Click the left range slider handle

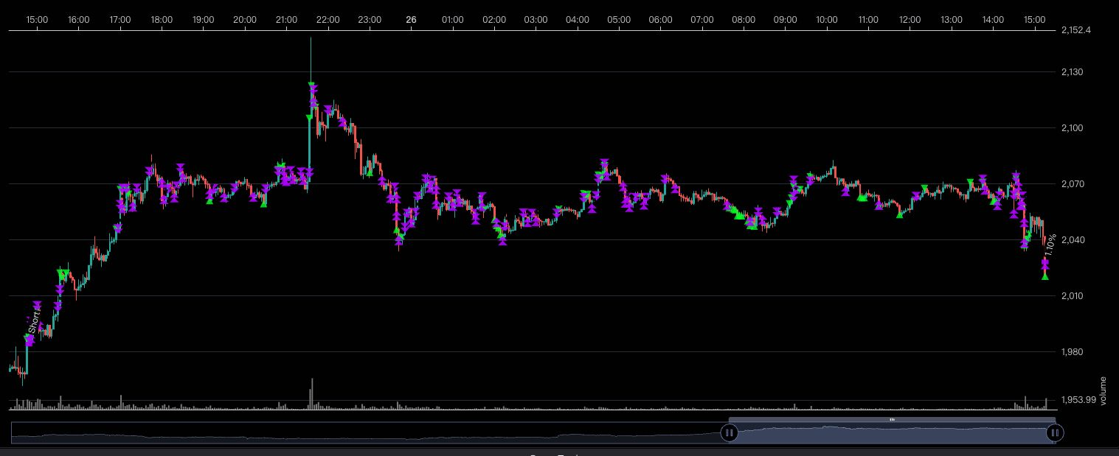point(729,433)
